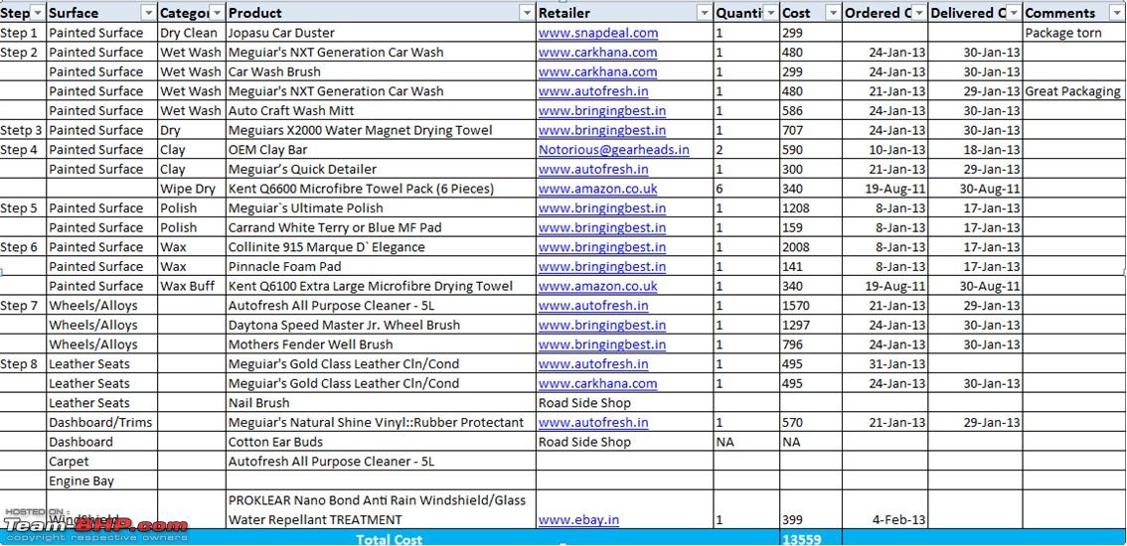Select the Collinite 915 Marque D` Elegance cell

381,246
